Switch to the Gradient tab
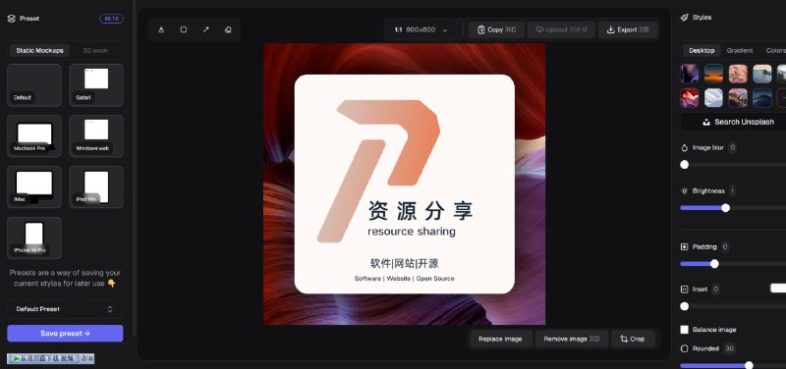Screen dimensions: 786x369 [x=740, y=51]
